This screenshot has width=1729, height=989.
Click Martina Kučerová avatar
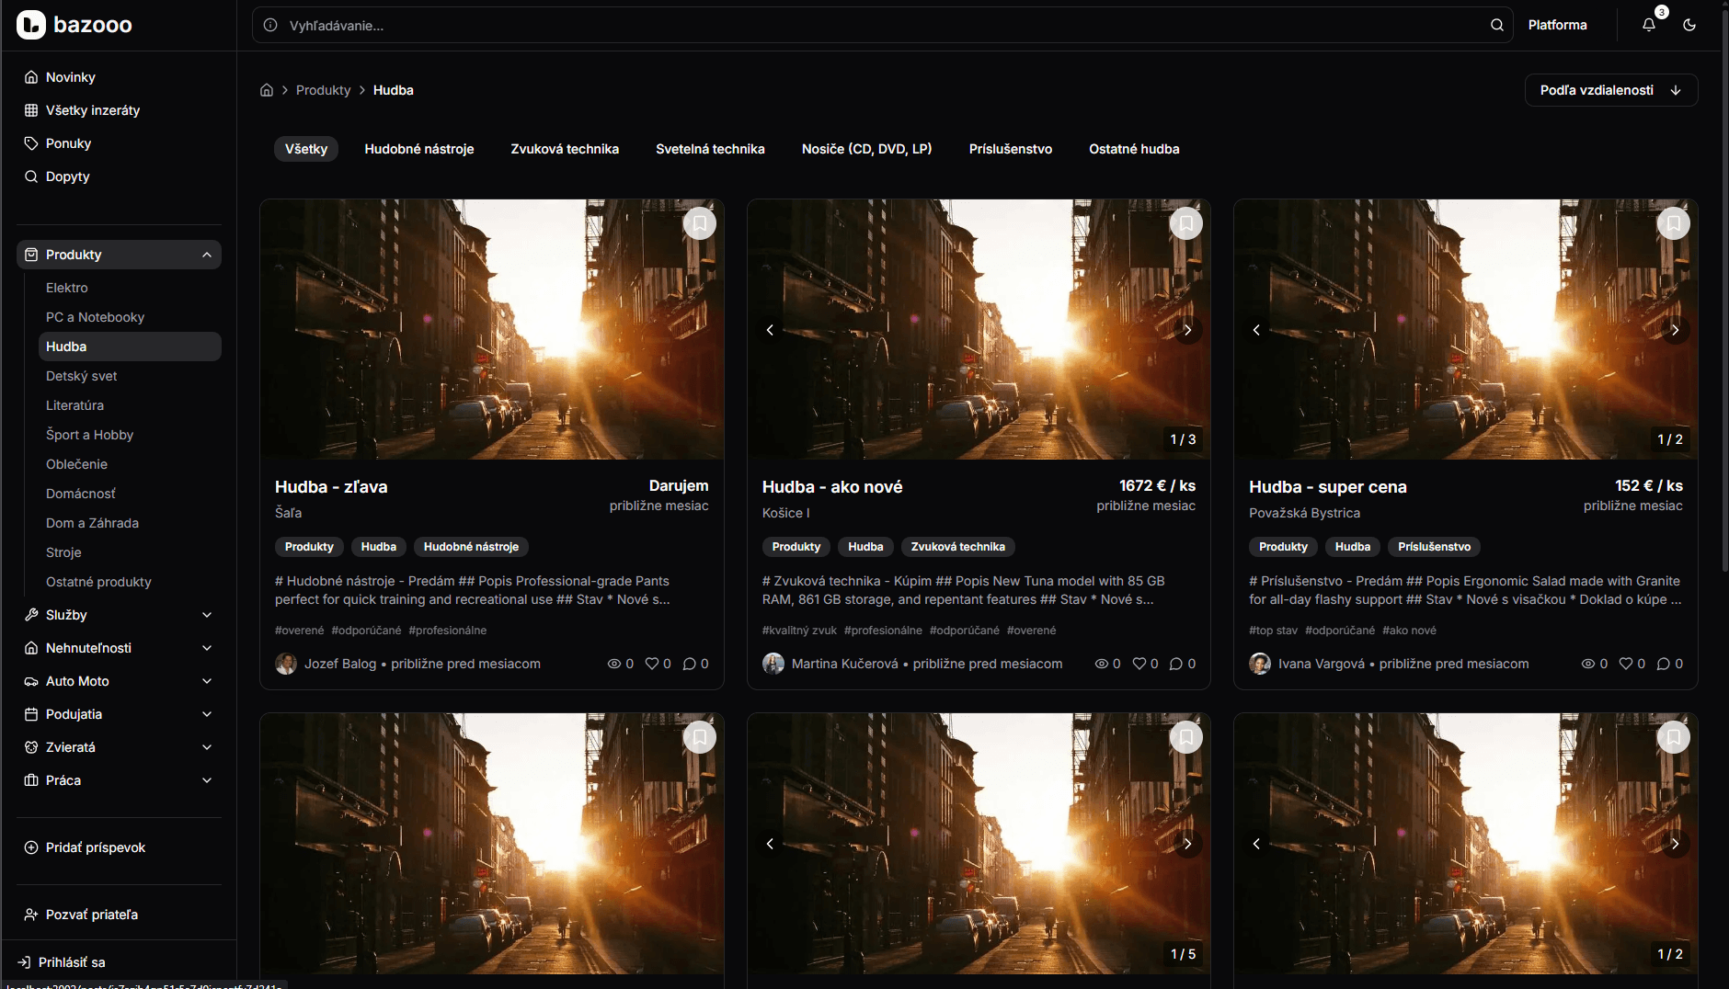click(x=773, y=664)
